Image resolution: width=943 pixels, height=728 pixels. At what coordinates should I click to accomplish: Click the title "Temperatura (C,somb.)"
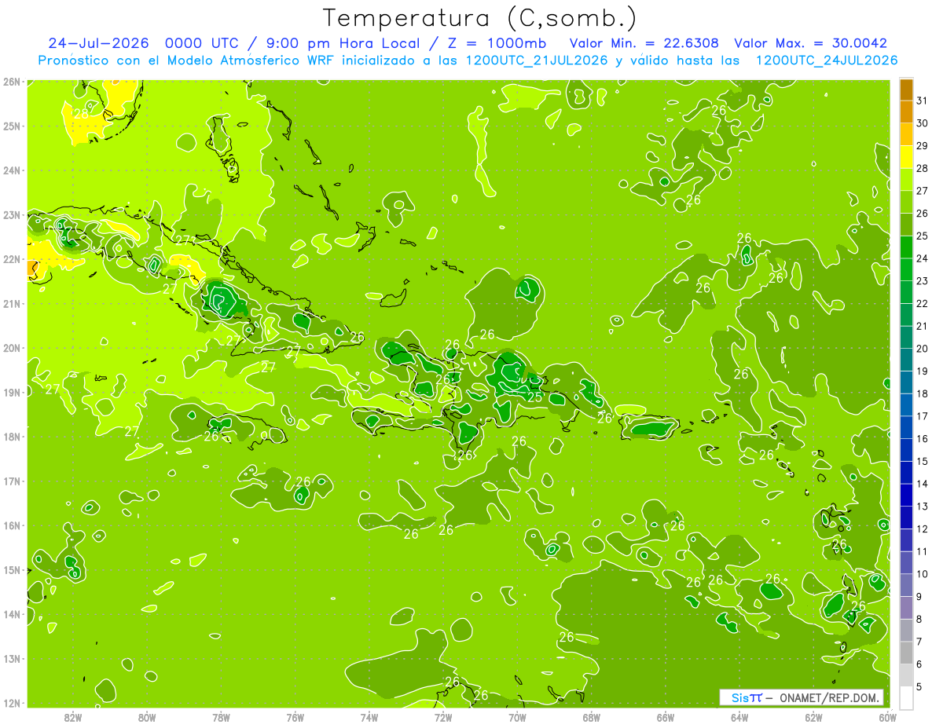pos(480,17)
